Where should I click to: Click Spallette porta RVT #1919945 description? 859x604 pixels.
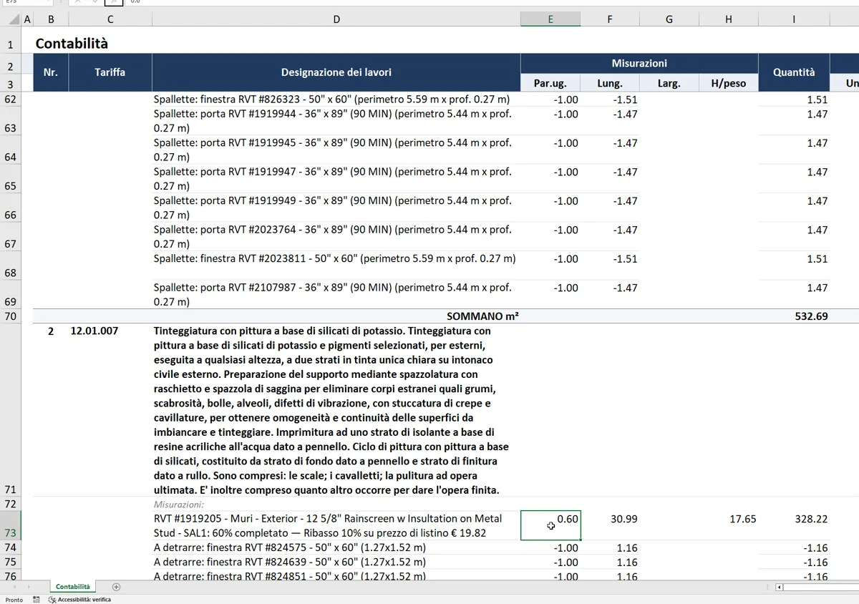336,150
